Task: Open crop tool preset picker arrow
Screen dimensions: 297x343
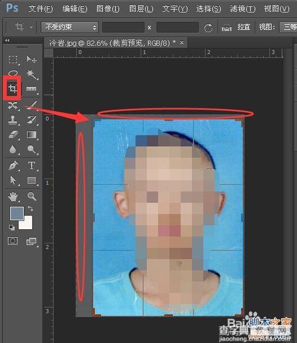Action: (31, 27)
